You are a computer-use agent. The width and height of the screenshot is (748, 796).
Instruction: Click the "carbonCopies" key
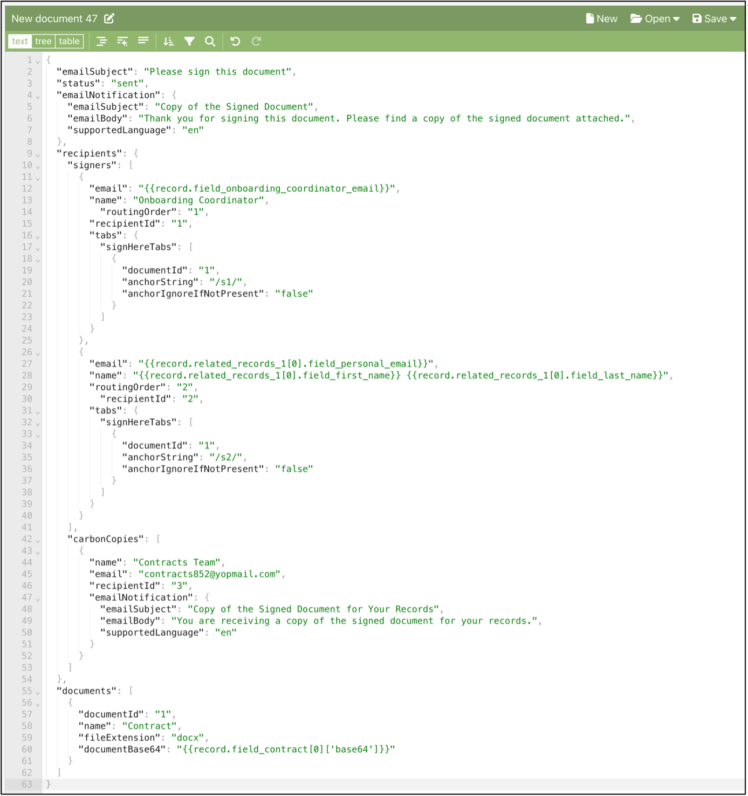coord(106,540)
